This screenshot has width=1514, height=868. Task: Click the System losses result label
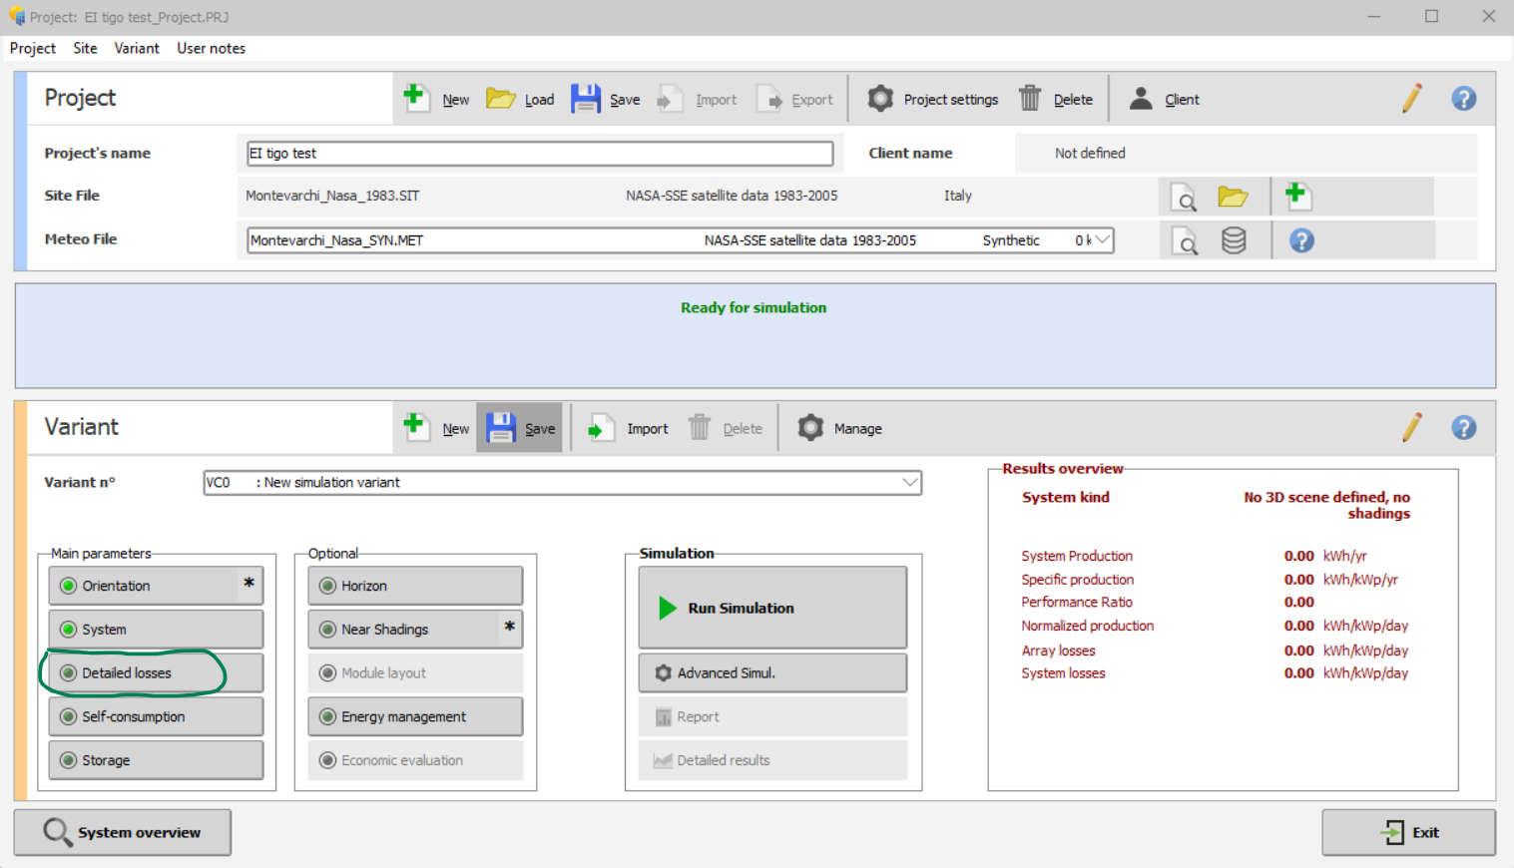[1063, 672]
